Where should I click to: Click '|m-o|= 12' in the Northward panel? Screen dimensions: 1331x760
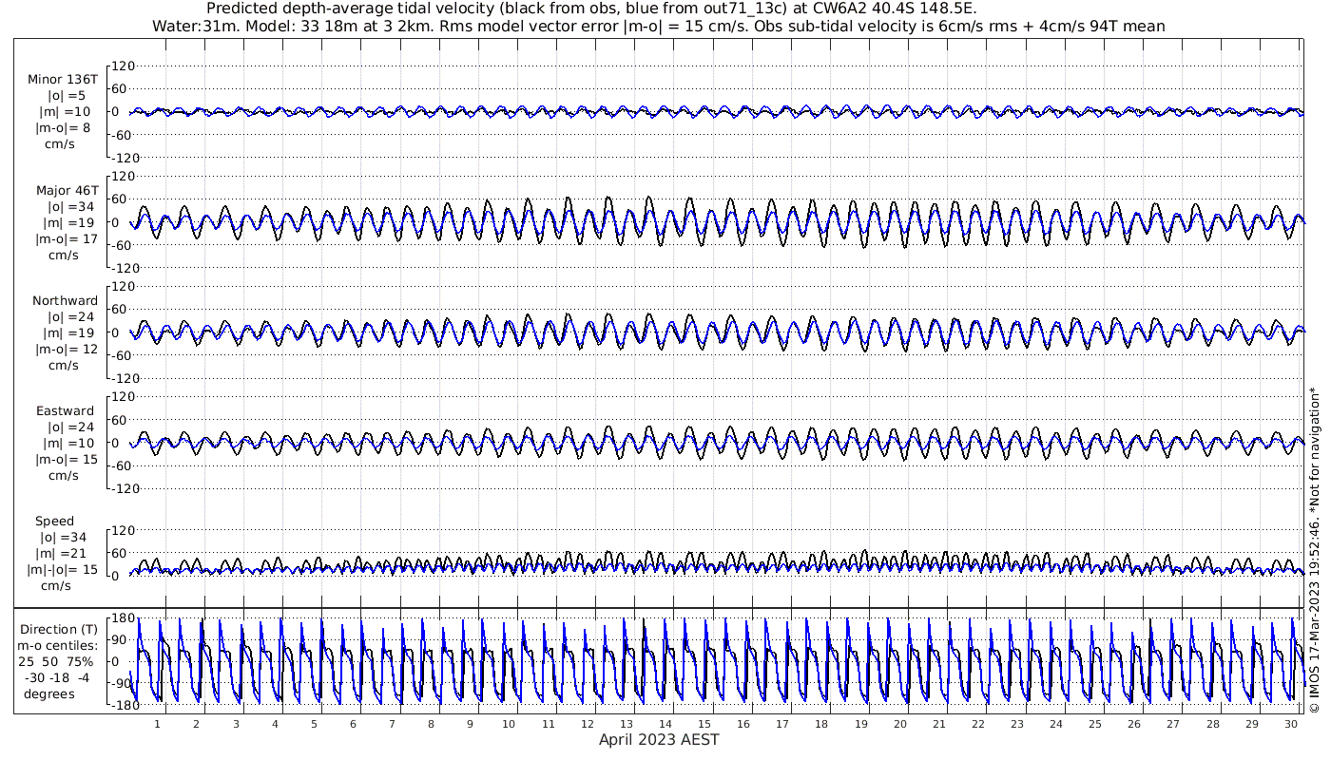coord(67,349)
